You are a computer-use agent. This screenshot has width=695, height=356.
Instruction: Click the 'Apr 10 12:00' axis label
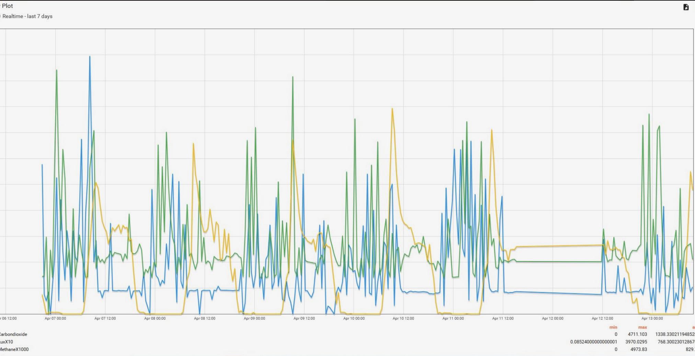coord(403,319)
